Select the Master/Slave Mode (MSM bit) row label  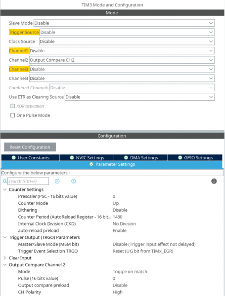click(x=48, y=244)
